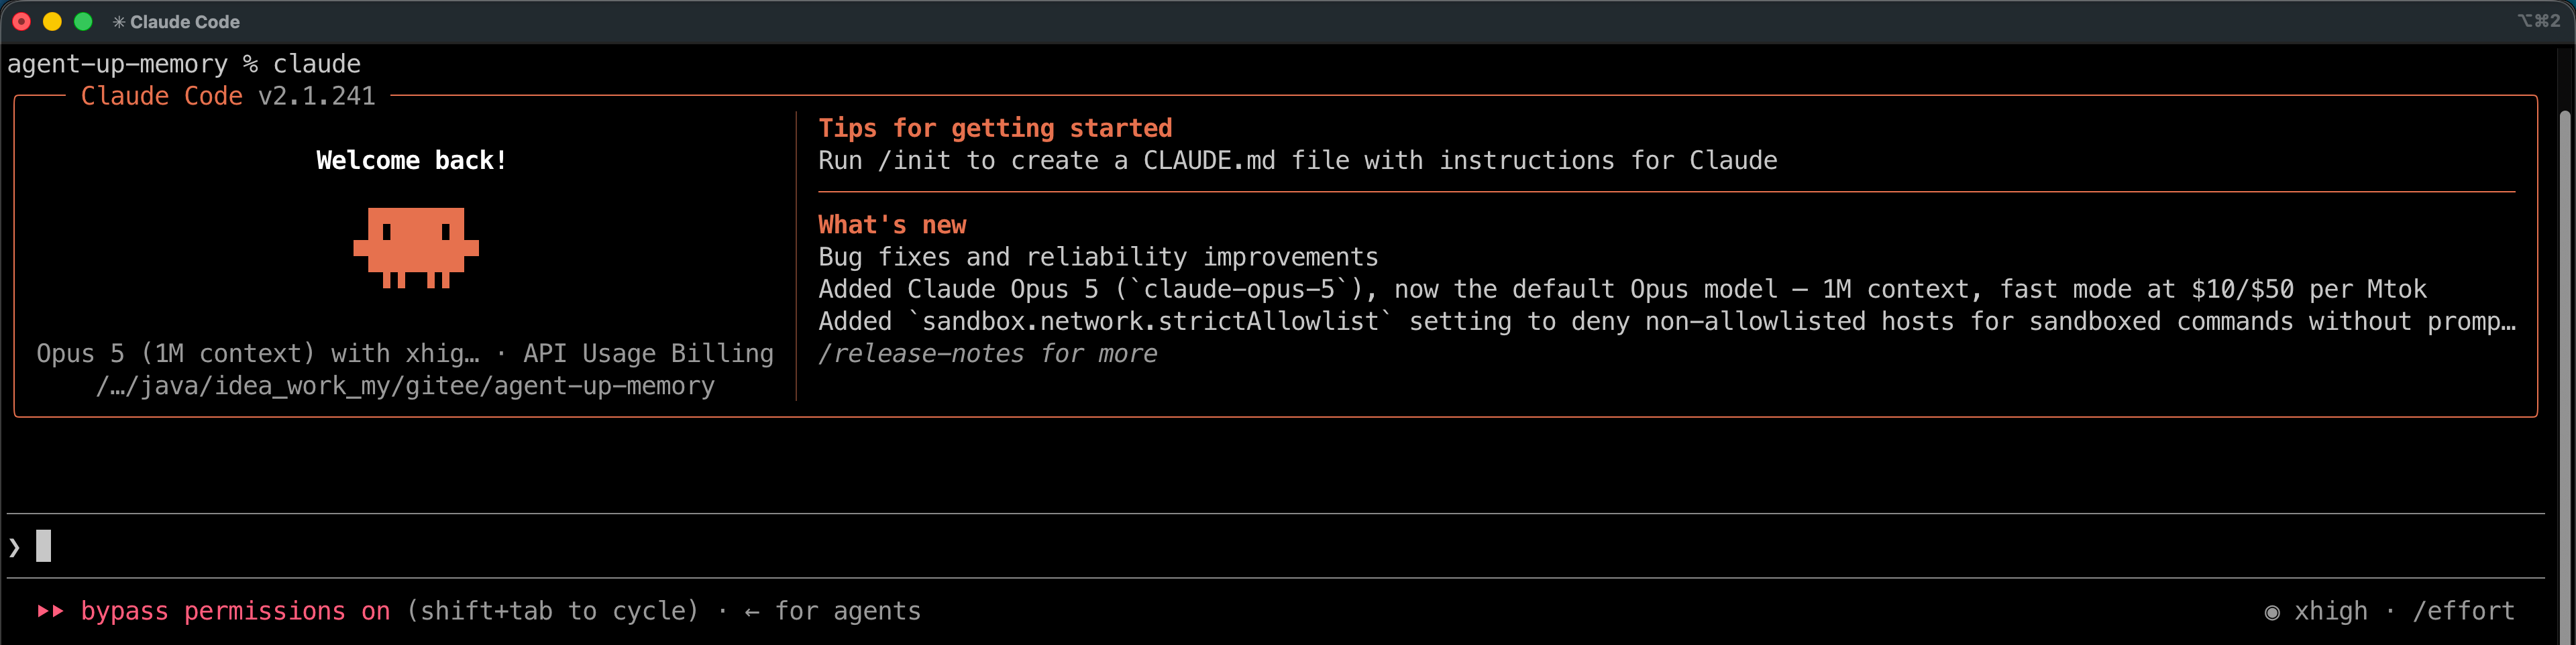
Task: Click the asterisk icon beside Claude Code title
Action: pos(119,22)
